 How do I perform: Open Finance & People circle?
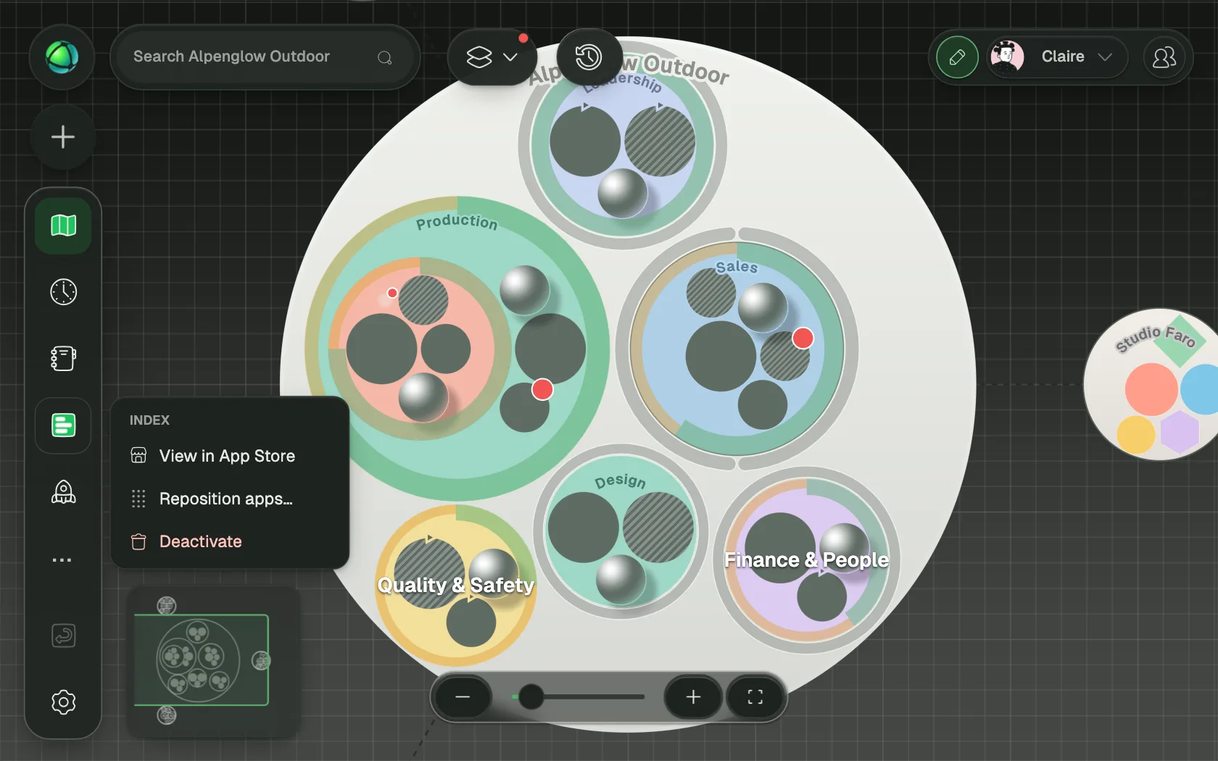pos(806,560)
